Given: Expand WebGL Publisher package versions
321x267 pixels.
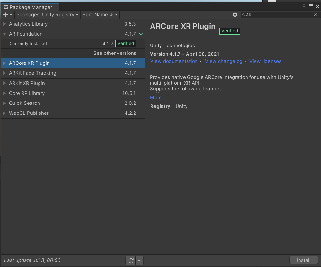Looking at the screenshot, I should (x=4, y=113).
